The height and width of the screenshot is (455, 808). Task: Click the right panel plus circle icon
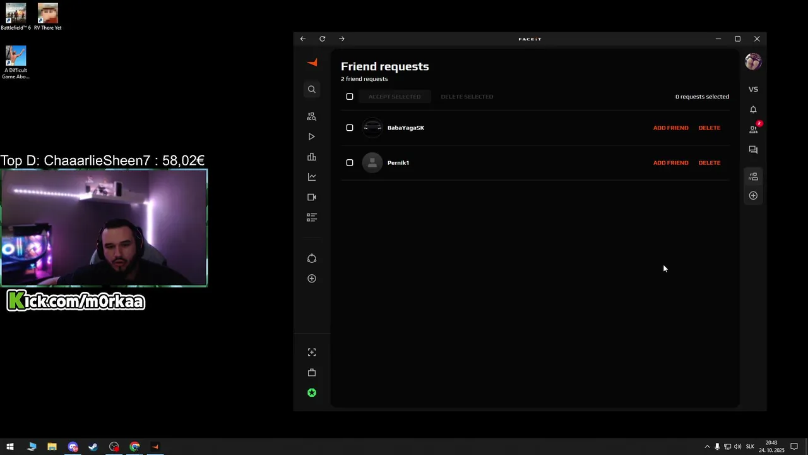(x=753, y=196)
